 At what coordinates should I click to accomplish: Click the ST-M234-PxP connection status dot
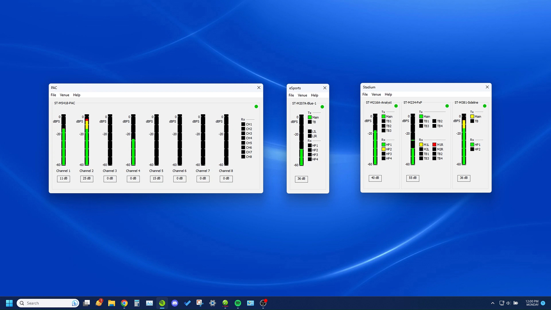tap(447, 106)
